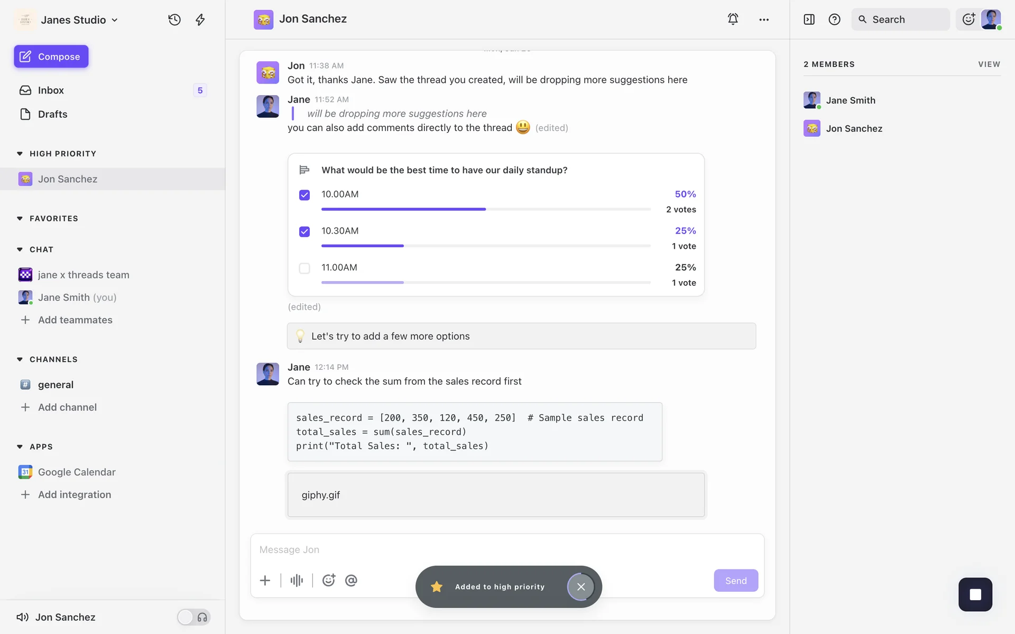Toggle the right sidebar panel icon

809,20
